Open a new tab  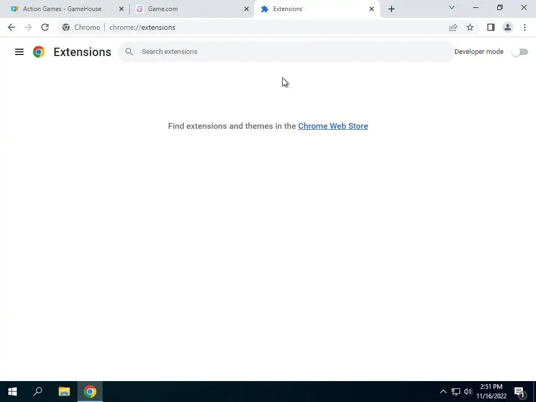(392, 9)
